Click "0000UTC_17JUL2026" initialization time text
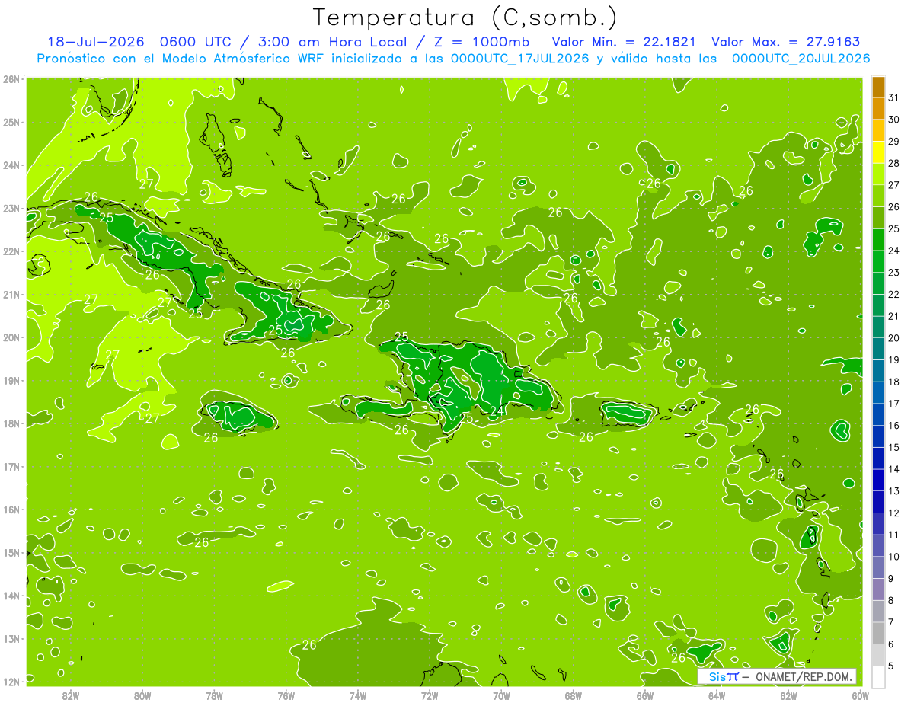The image size is (914, 706). 519,59
